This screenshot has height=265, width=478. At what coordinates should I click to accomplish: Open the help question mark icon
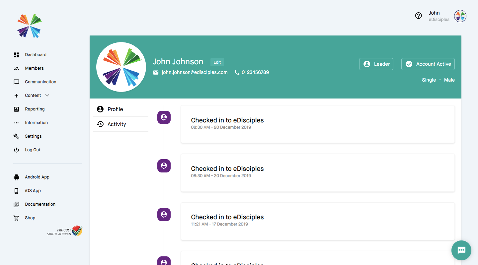point(418,16)
